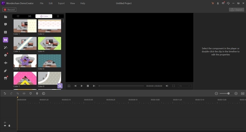The width and height of the screenshot is (246, 132).
Task: Zoom in the timeline with plus icon
Action: (236, 93)
